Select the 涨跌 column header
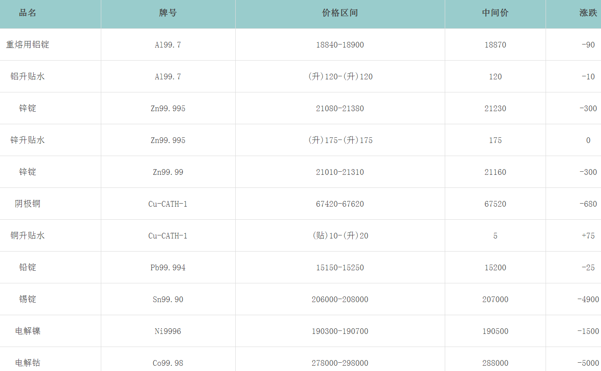The height and width of the screenshot is (371, 601). point(588,13)
